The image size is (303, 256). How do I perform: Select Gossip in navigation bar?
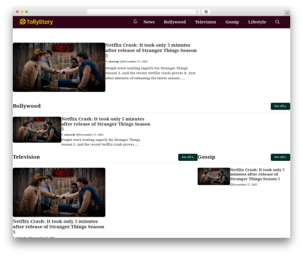[232, 22]
